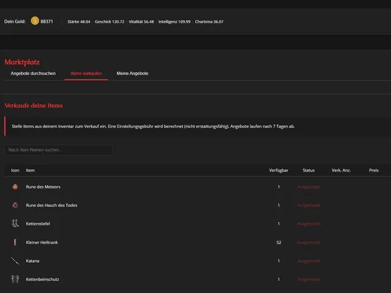Open the Meine Angebote tab
The image size is (391, 293).
coord(133,73)
